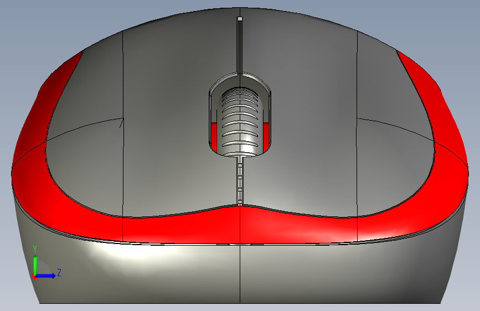Screen dimensions: 480x311
Task: Click the XYZ axis triad indicator
Action: 47,263
